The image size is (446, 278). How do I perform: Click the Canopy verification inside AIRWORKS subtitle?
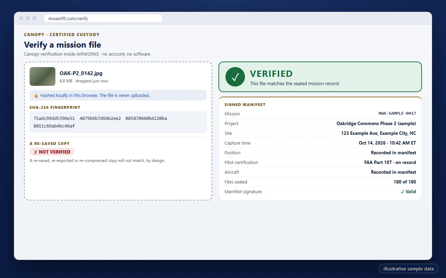(87, 54)
